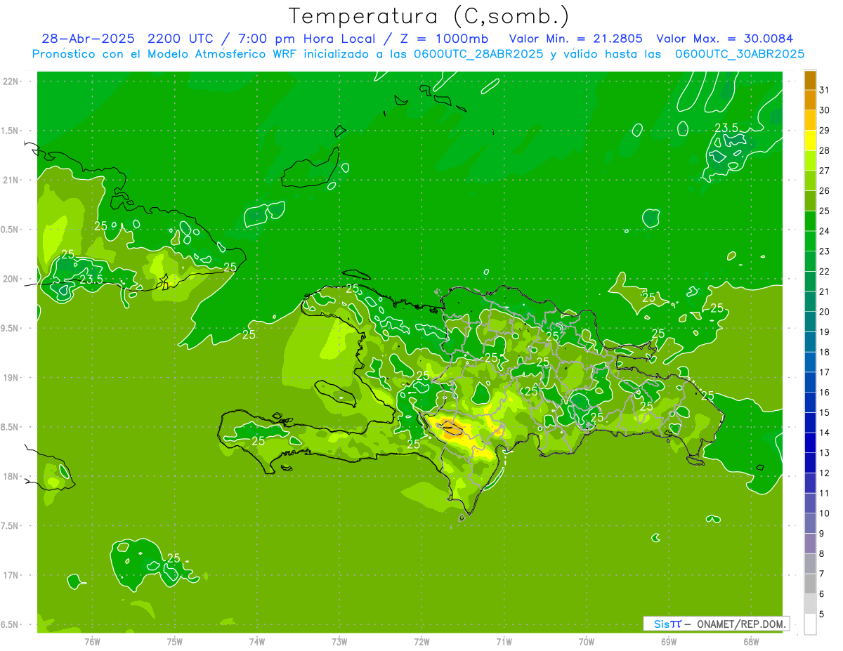Click the 'Valor Min. = 21.2805' text
Screen dimensions: 843x651
click(x=575, y=39)
